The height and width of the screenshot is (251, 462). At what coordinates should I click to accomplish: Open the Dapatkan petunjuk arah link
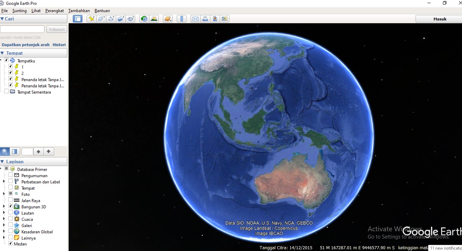[26, 45]
